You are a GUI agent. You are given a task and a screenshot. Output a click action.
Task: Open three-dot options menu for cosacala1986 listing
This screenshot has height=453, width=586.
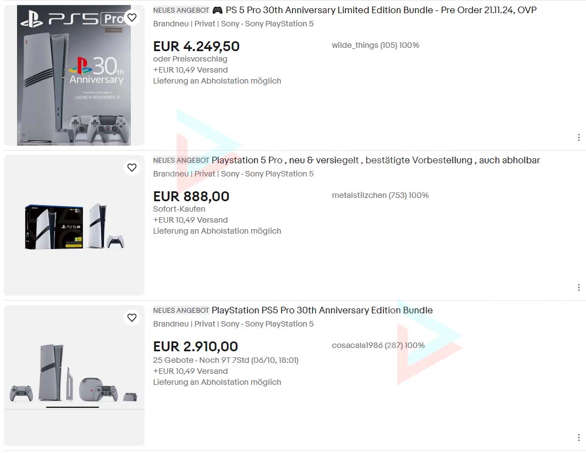pyautogui.click(x=578, y=438)
